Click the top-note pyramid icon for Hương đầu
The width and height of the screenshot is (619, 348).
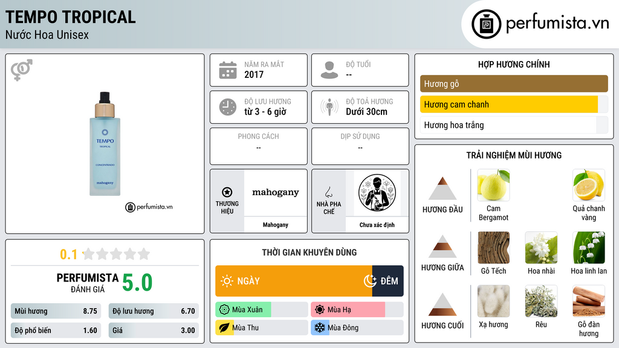coord(442,188)
